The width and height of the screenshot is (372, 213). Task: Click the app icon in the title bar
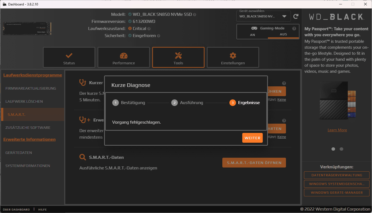pyautogui.click(x=4, y=4)
